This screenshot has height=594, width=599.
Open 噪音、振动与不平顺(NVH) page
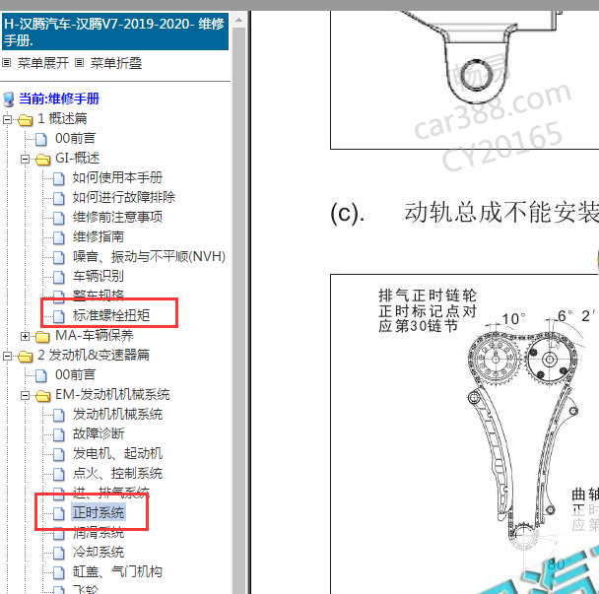click(x=149, y=256)
